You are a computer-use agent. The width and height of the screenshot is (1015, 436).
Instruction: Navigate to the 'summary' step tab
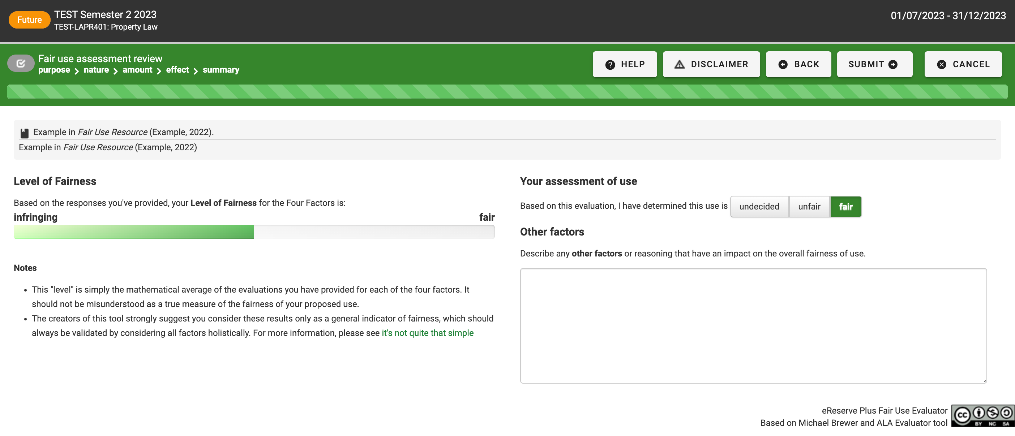(221, 70)
